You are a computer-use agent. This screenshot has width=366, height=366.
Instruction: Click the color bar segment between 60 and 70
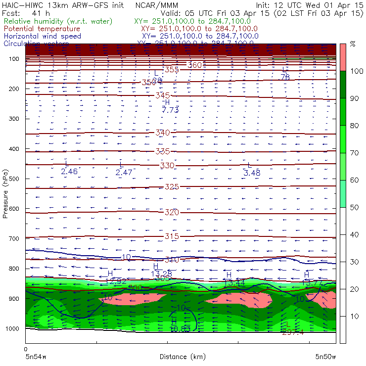pyautogui.click(x=343, y=166)
